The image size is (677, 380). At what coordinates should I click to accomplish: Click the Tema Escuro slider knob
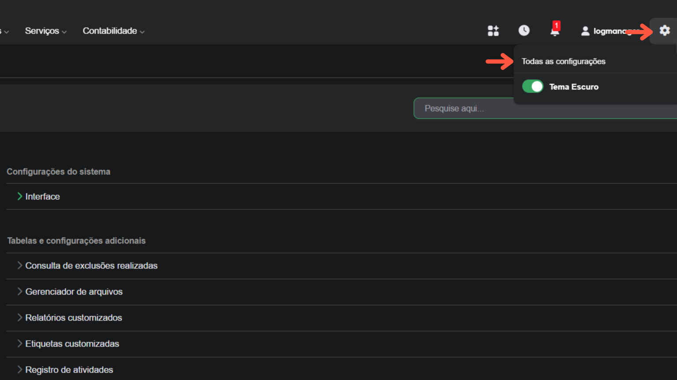click(537, 86)
